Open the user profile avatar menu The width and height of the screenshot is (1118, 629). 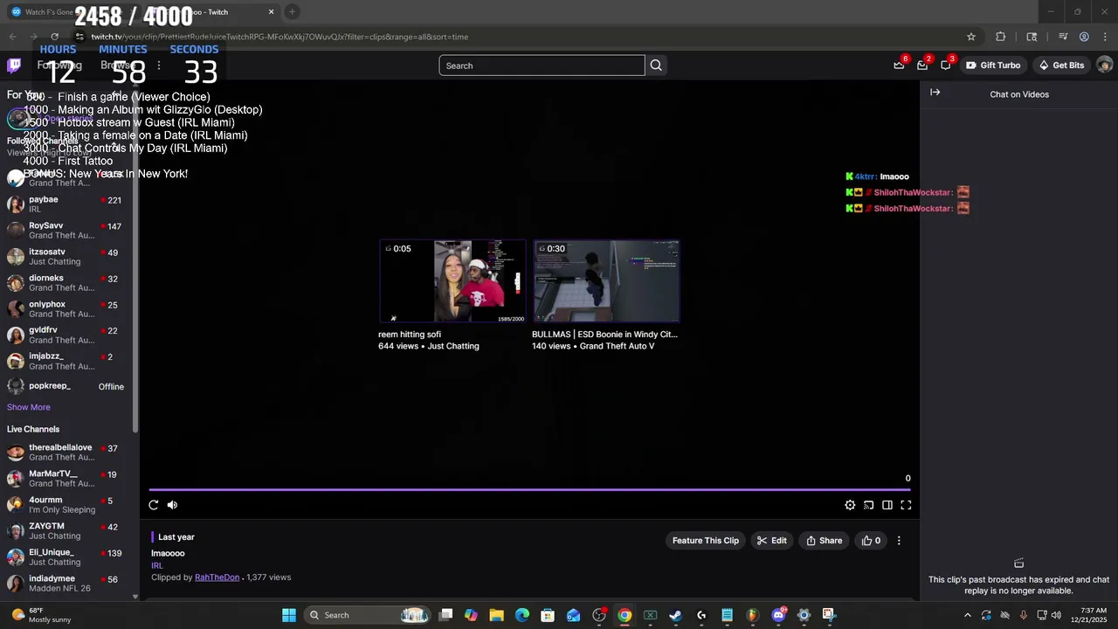coord(1104,66)
